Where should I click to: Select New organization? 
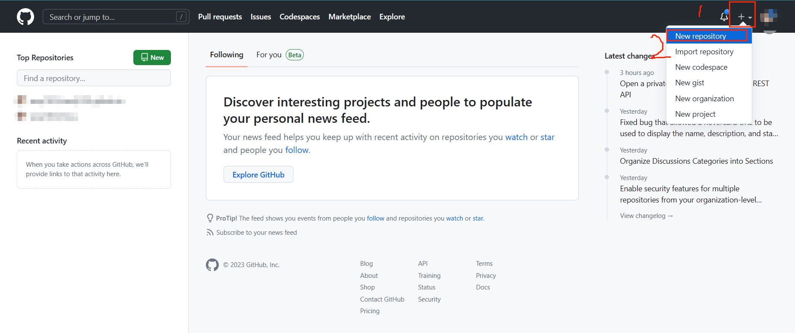[x=709, y=99]
